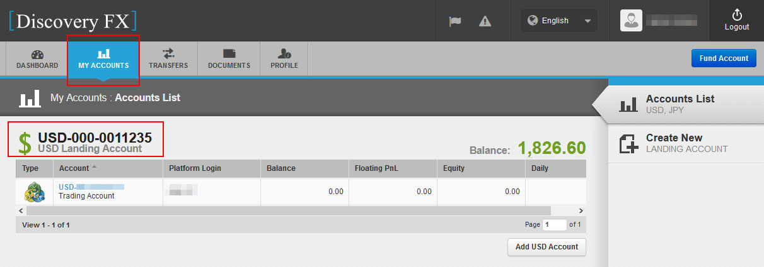This screenshot has width=764, height=267.
Task: Go to the Dashboard tab
Action: tap(37, 59)
